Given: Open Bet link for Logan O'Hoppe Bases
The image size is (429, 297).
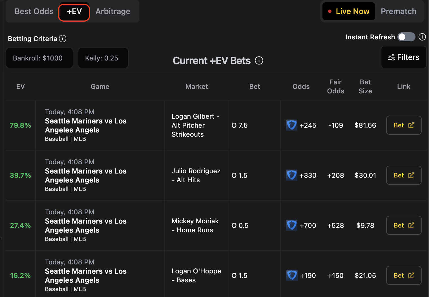Looking at the screenshot, I should [x=404, y=275].
